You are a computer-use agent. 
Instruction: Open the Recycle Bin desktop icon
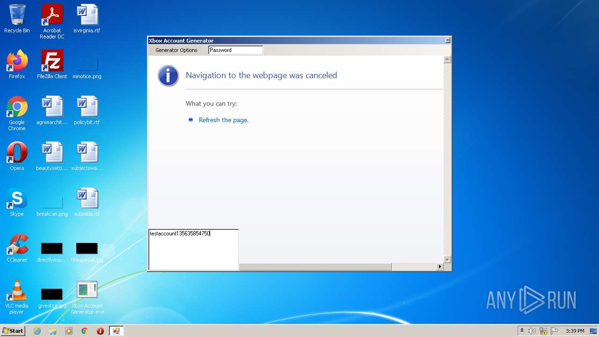(x=17, y=19)
